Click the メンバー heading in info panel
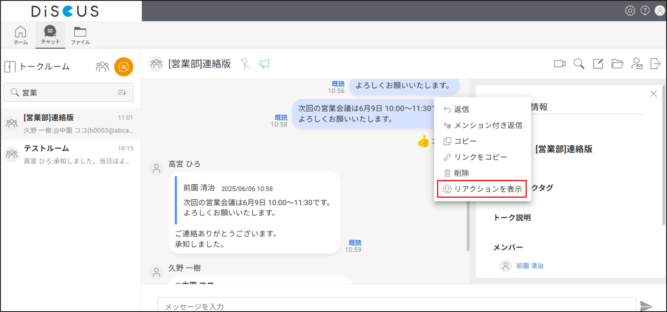Viewport: 667px width, 312px height. [x=508, y=247]
